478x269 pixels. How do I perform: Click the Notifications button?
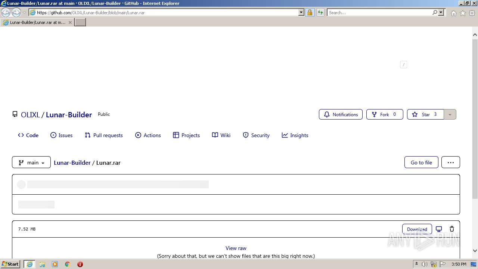click(x=341, y=114)
